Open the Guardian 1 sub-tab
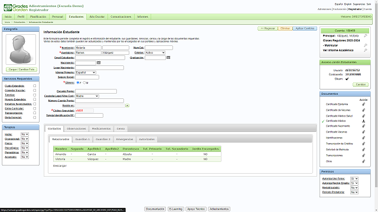The width and height of the screenshot is (378, 212). [x=83, y=139]
